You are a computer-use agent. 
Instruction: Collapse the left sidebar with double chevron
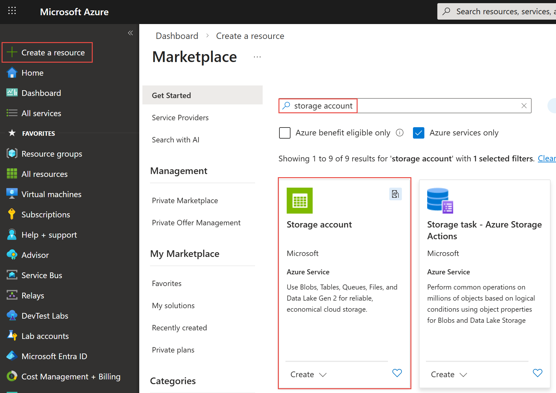coord(130,33)
